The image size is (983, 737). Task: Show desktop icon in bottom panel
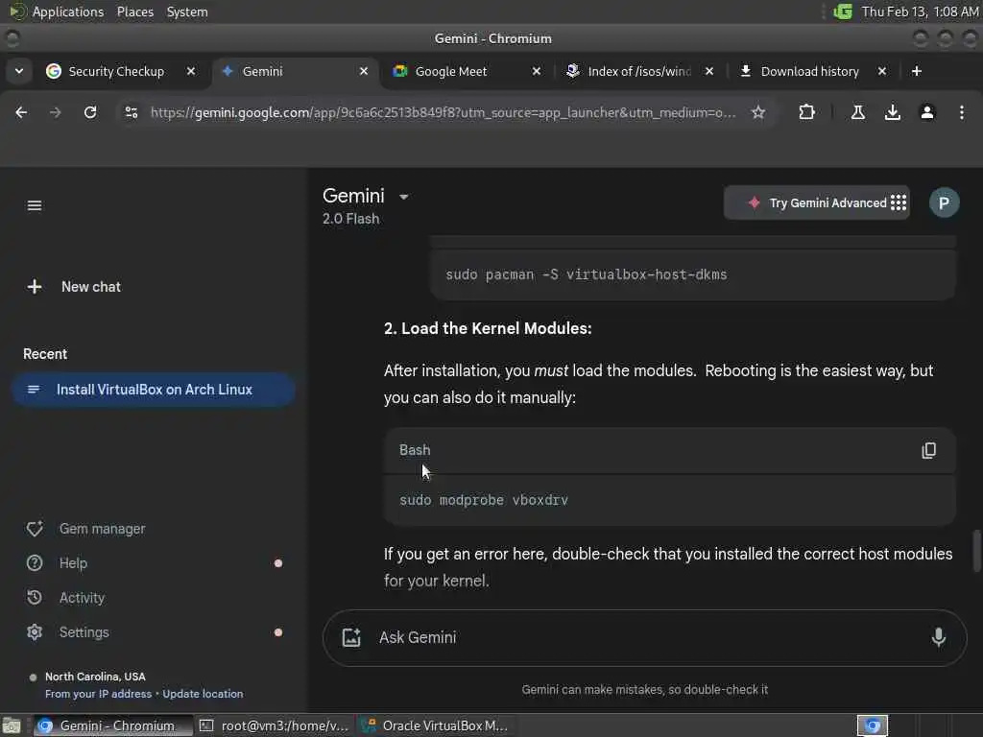click(12, 725)
